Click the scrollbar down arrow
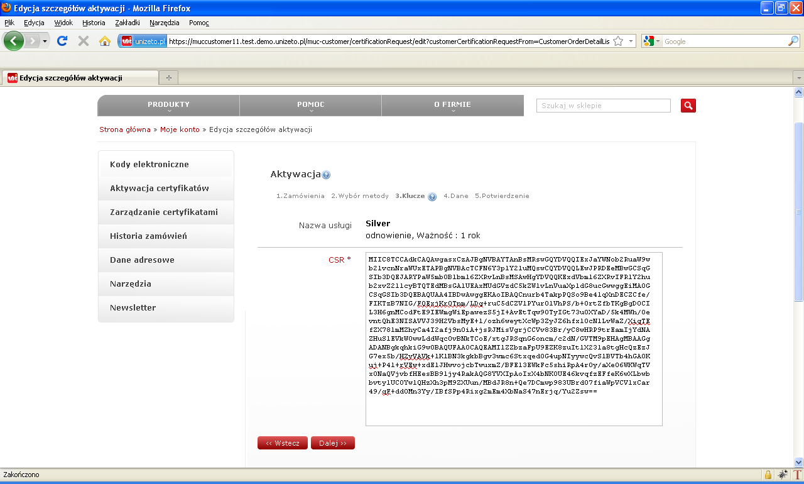This screenshot has width=804, height=484. point(798,463)
